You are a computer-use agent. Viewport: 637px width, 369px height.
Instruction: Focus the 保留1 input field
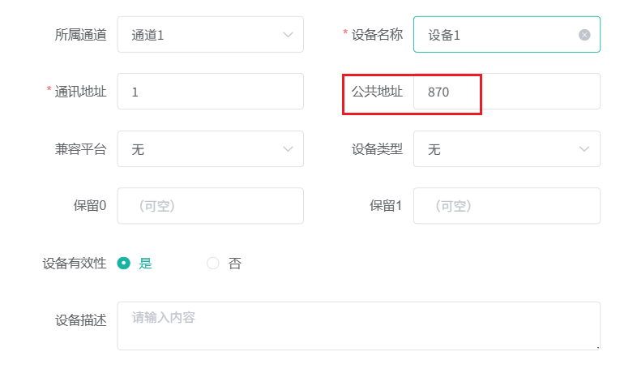507,206
